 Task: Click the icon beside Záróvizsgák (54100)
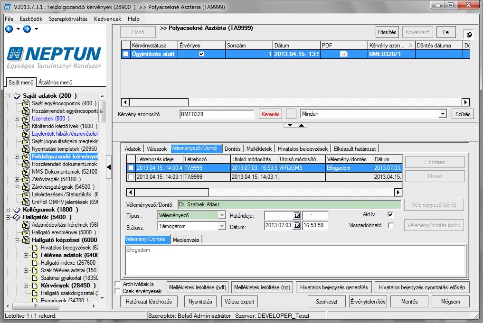tap(26, 179)
